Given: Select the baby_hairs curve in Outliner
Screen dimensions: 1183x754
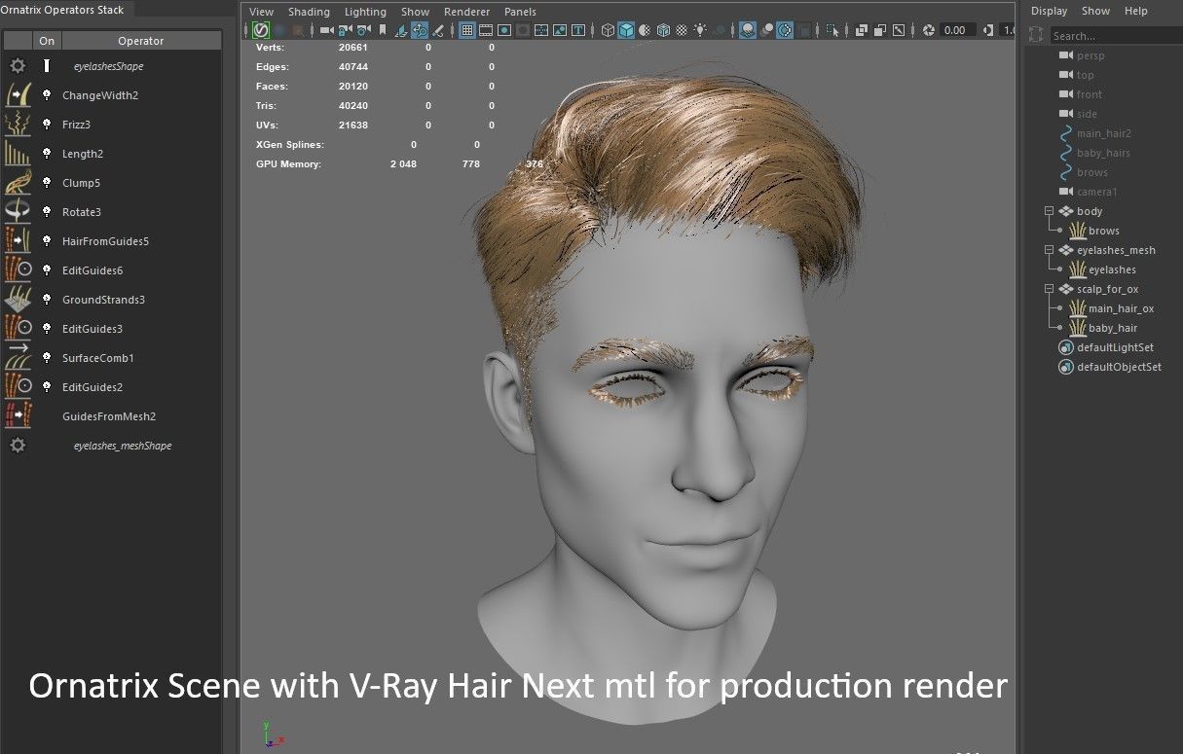Looking at the screenshot, I should tap(1103, 153).
